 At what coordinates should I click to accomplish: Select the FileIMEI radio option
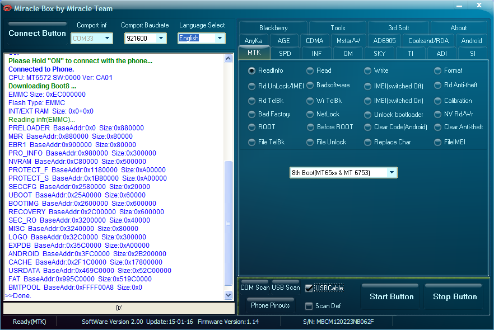coord(437,142)
